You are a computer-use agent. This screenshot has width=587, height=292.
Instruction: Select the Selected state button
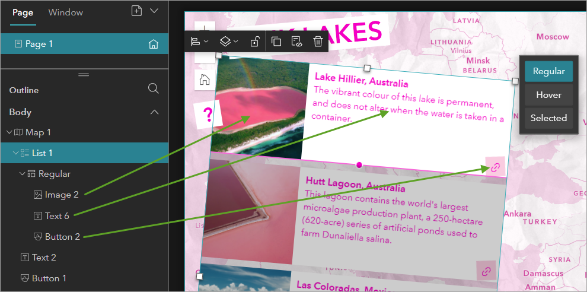coord(548,118)
